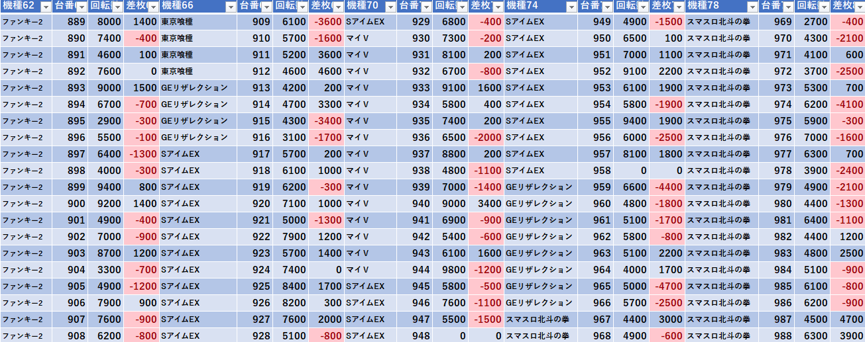Select 差枚 value -2500 for machine 972

pos(848,71)
